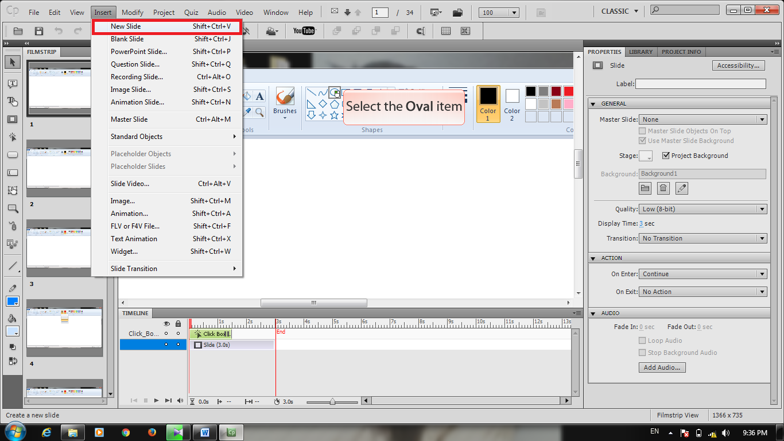
Task: Select the Zoom Area tool
Action: [13, 208]
